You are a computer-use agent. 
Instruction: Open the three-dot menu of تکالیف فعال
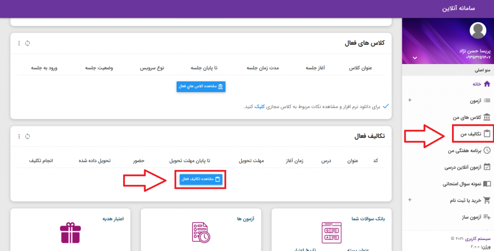[x=19, y=136]
